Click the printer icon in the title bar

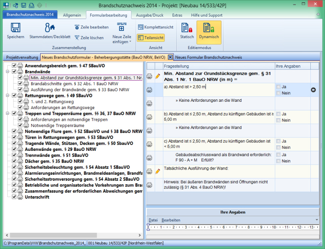coord(32,5)
